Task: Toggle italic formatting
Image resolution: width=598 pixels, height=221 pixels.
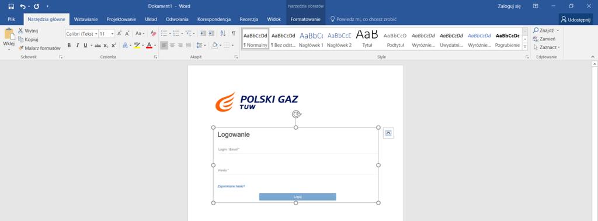Action: click(x=78, y=46)
